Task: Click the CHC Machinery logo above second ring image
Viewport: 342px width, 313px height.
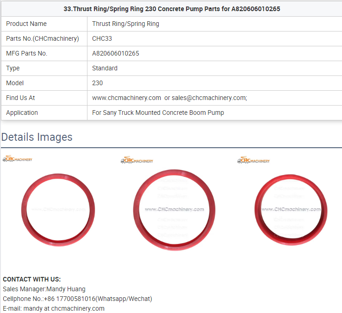Action: pos(137,160)
